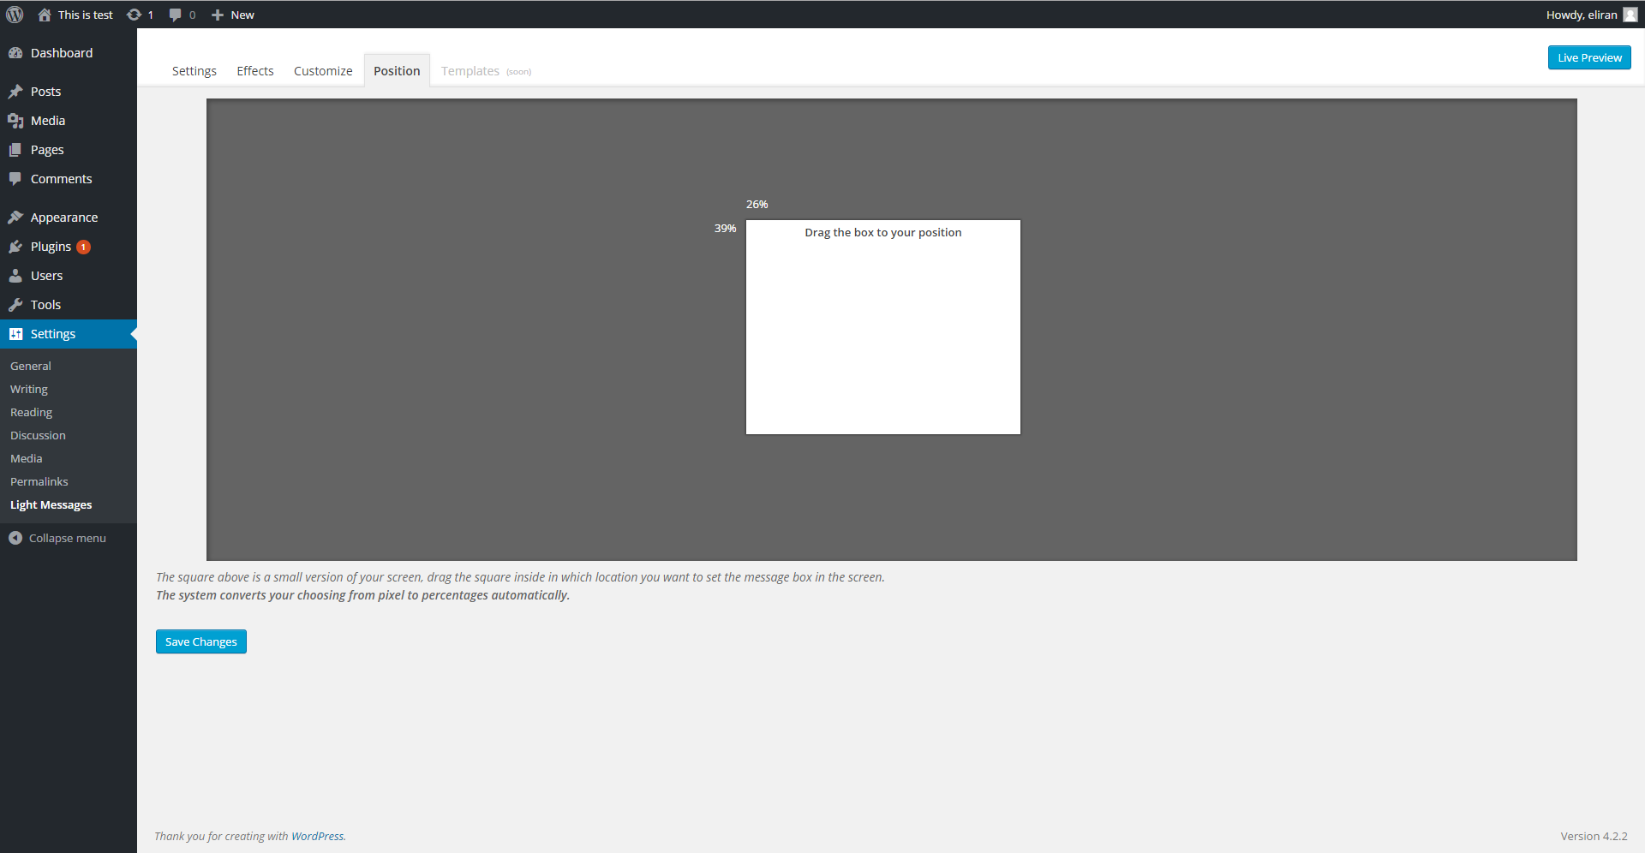This screenshot has width=1645, height=853.
Task: Click the Version 4.2.2 text
Action: click(1594, 837)
